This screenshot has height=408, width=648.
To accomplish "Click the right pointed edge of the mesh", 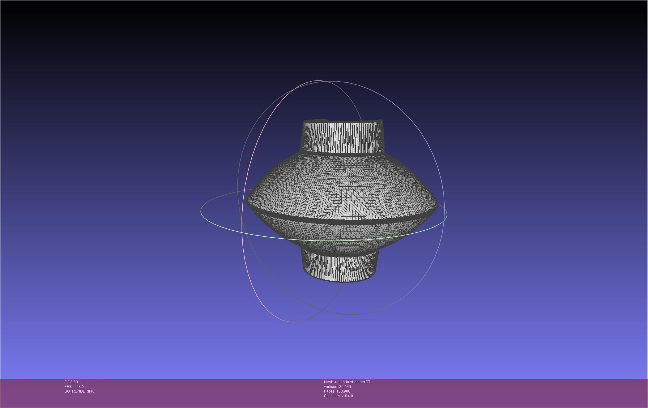I will point(437,206).
